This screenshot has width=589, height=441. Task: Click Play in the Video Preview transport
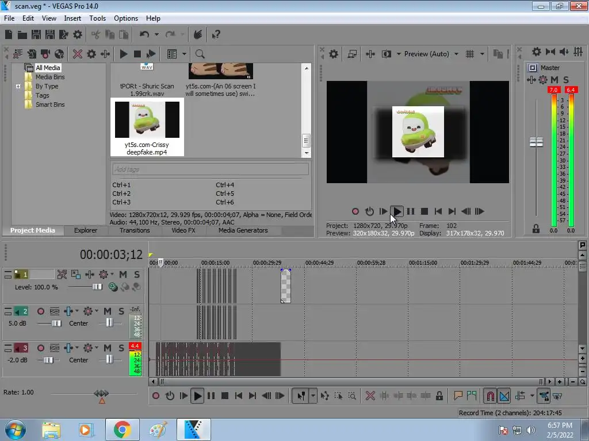tap(397, 211)
